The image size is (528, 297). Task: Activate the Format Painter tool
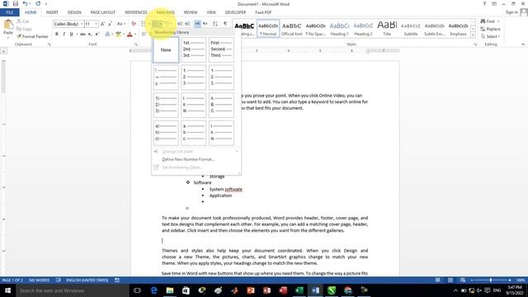pyautogui.click(x=33, y=36)
